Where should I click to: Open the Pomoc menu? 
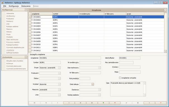(36, 6)
